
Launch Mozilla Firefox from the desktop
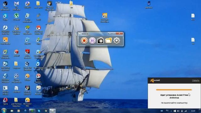(5, 90)
